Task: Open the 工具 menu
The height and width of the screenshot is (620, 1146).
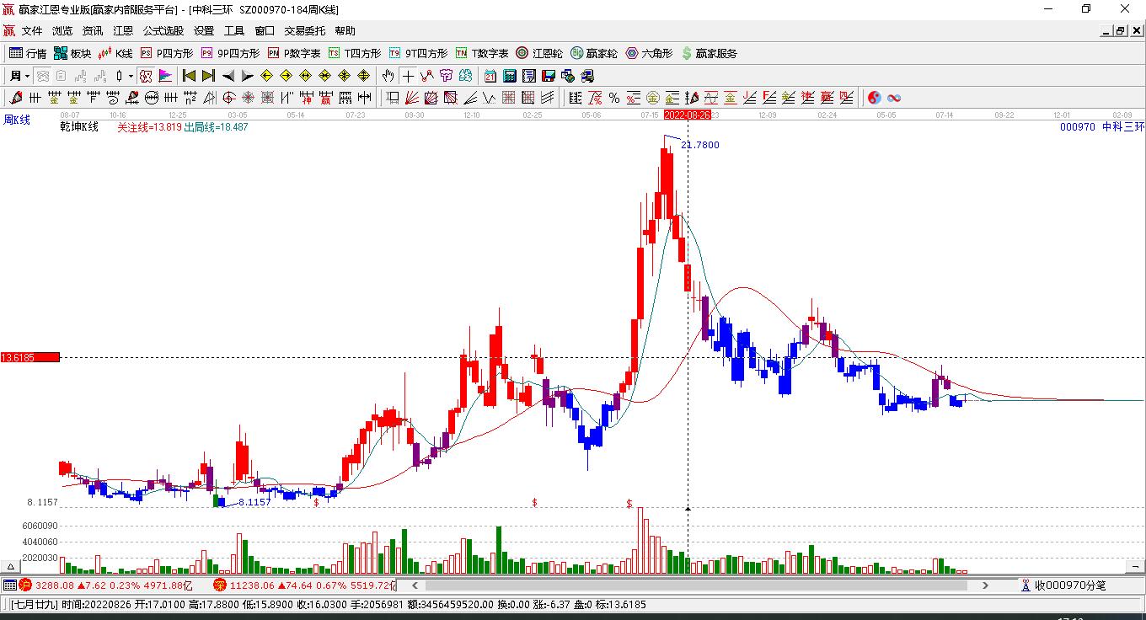Action: (x=234, y=31)
